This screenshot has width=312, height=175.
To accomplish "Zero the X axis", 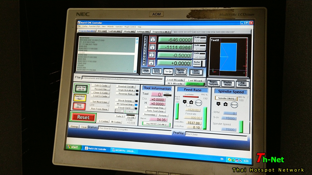I will tap(153, 39).
